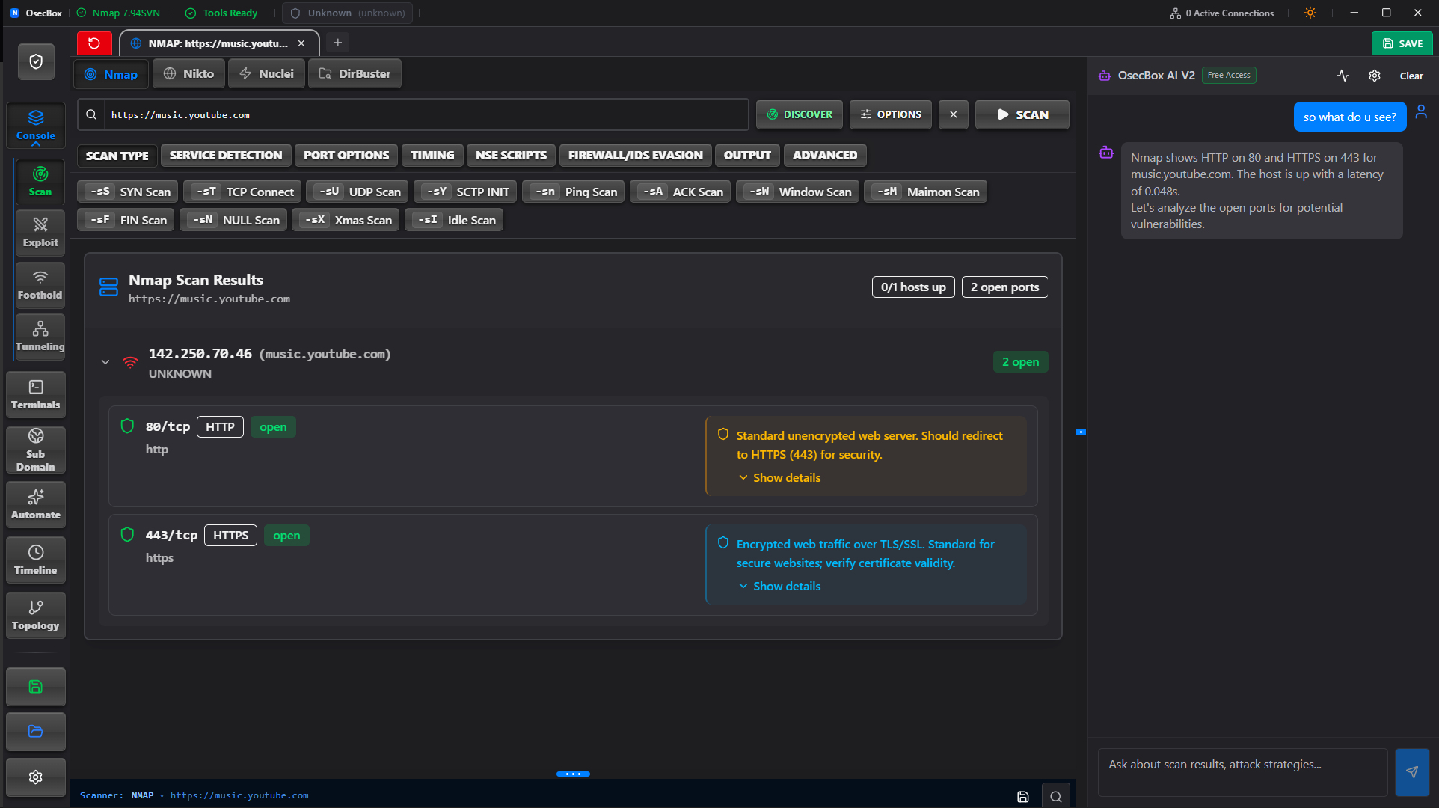Toggle the light theme sun icon

(1310, 13)
